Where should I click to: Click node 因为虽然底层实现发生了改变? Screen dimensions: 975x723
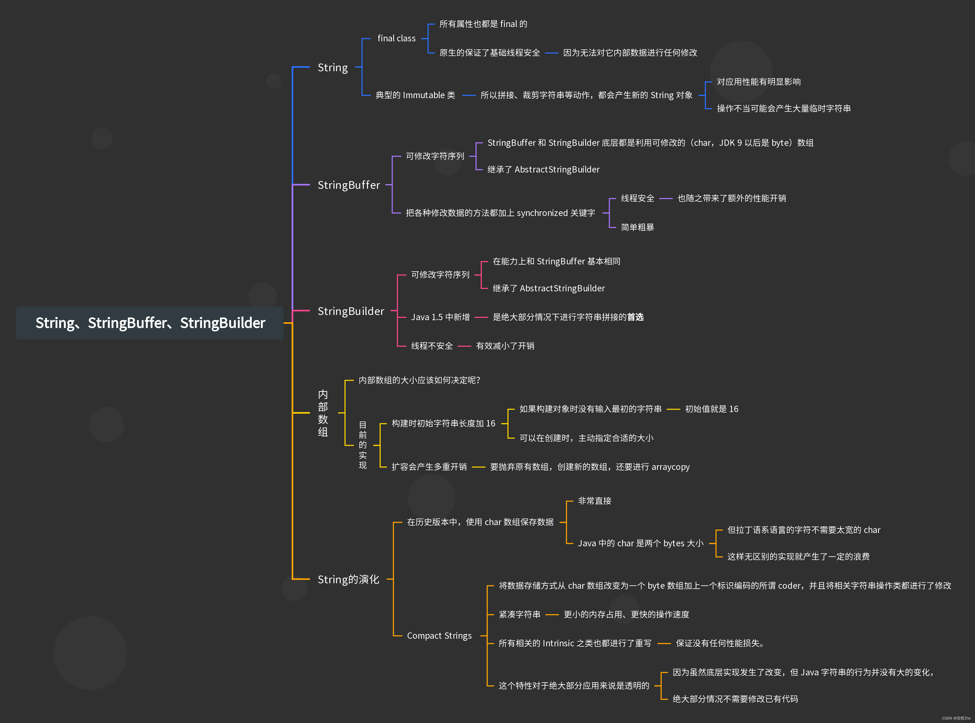click(803, 672)
